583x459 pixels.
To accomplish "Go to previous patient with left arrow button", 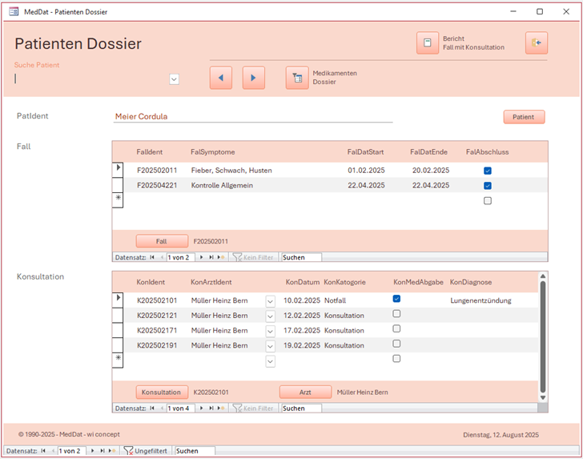I will 221,78.
